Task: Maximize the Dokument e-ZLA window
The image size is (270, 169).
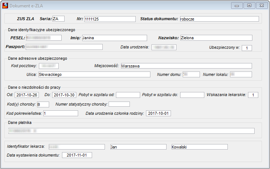Action: (x=249, y=5)
